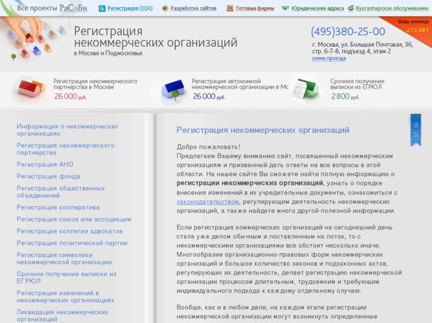Open the РаСоБи all projects logo
432x323 pixels.
pos(73,8)
